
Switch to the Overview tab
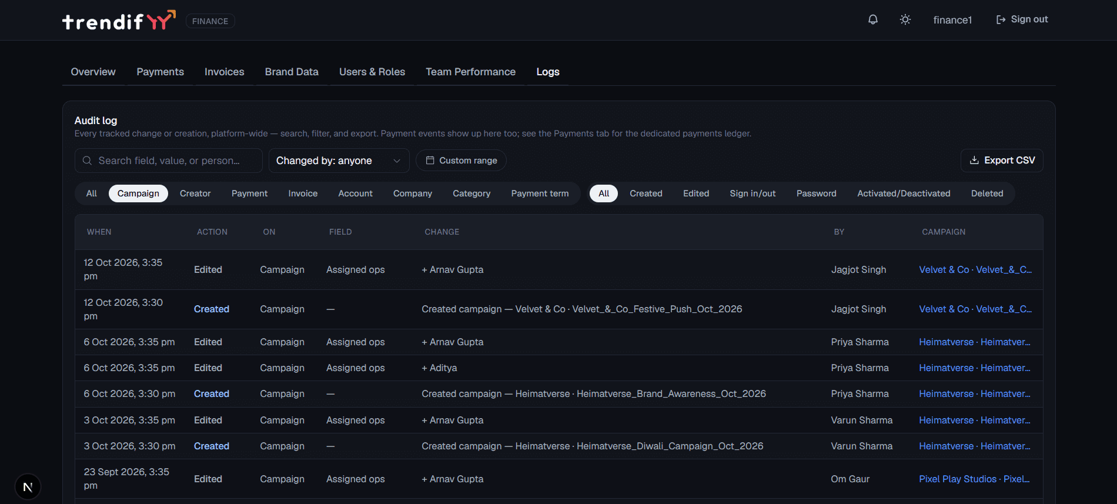coord(93,72)
